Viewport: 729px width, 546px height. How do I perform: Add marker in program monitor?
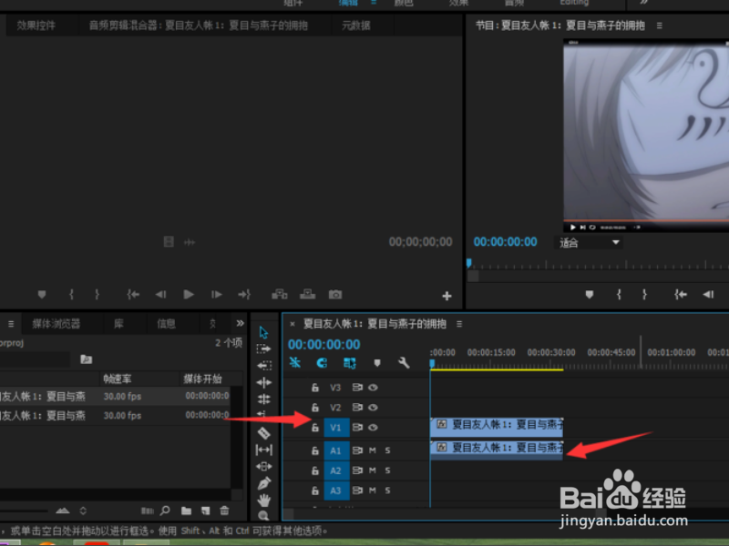[589, 294]
